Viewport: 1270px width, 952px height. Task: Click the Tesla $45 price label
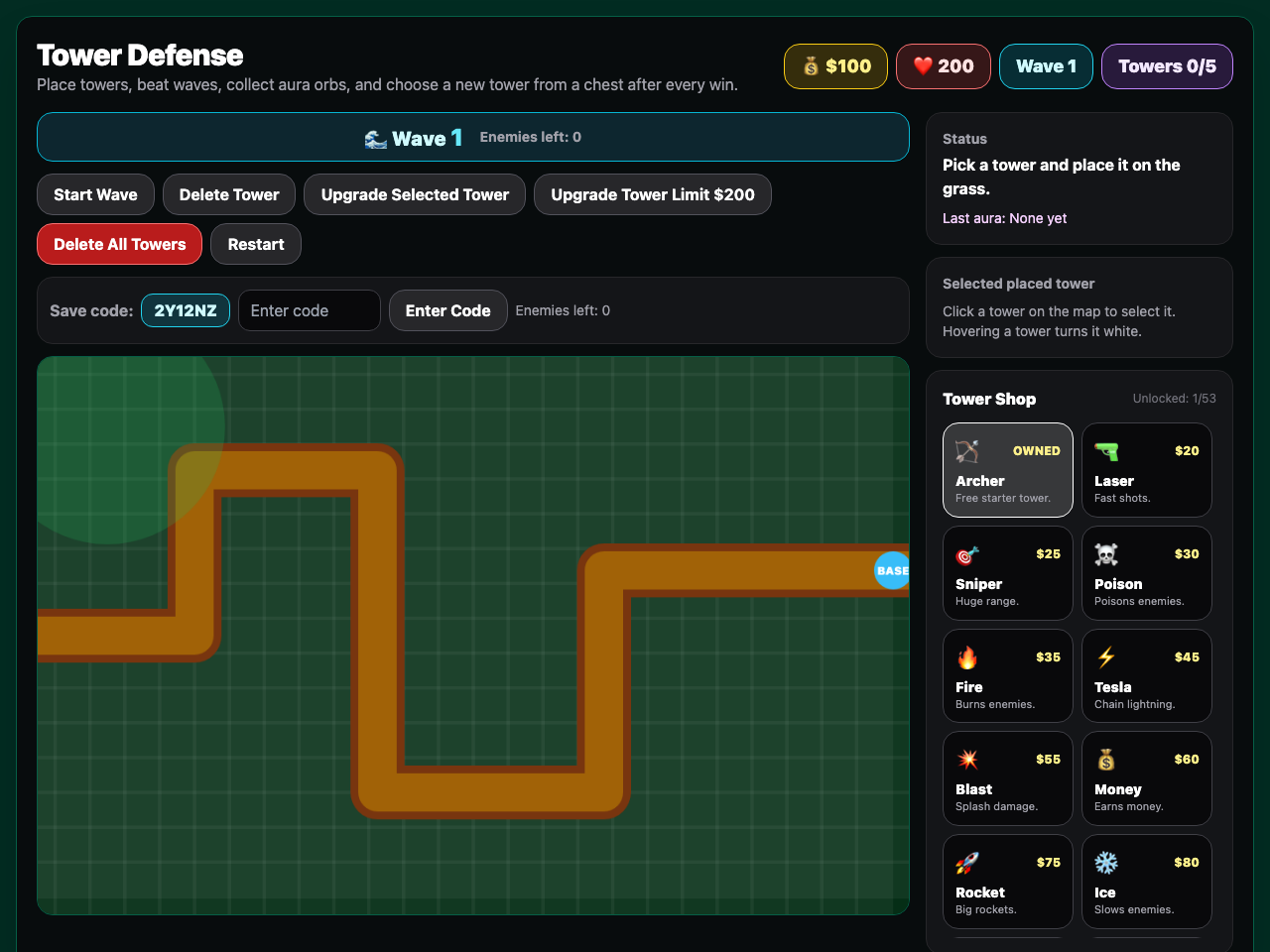tap(1187, 656)
